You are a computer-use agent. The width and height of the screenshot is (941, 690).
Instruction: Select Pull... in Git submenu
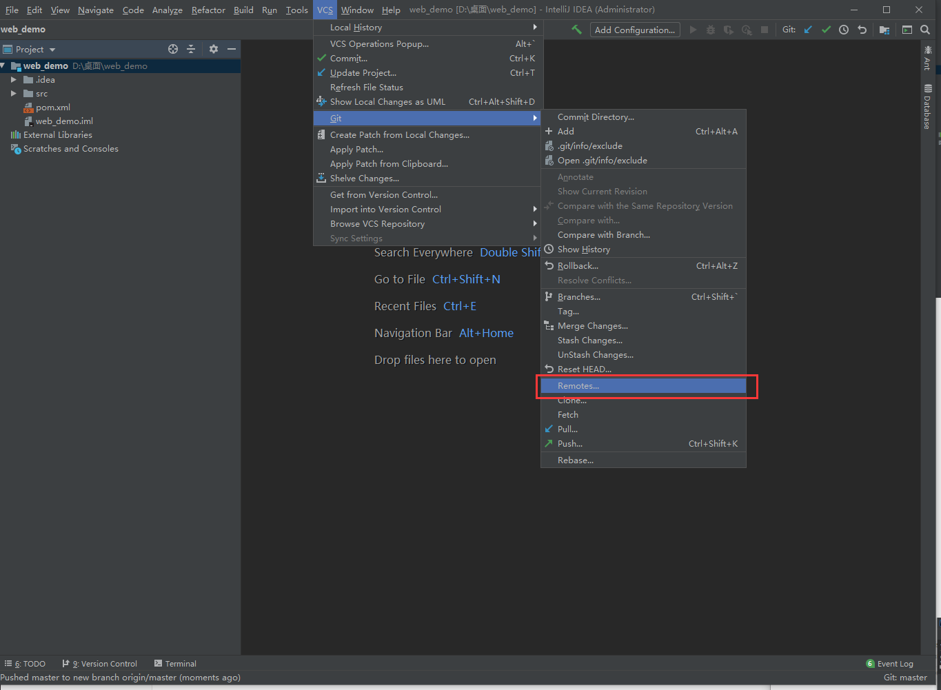coord(643,429)
